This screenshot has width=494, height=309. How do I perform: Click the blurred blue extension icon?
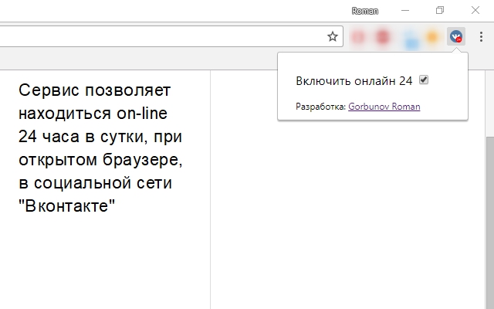tap(411, 40)
